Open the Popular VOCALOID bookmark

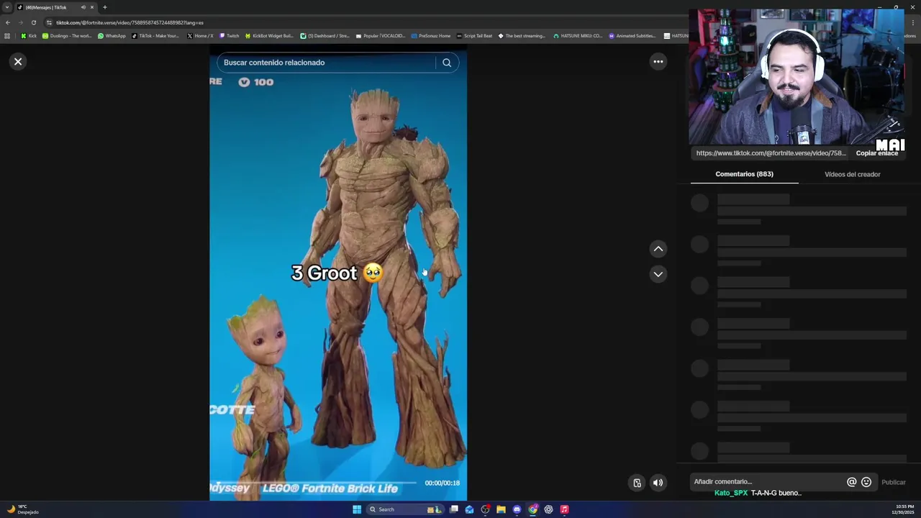point(380,36)
